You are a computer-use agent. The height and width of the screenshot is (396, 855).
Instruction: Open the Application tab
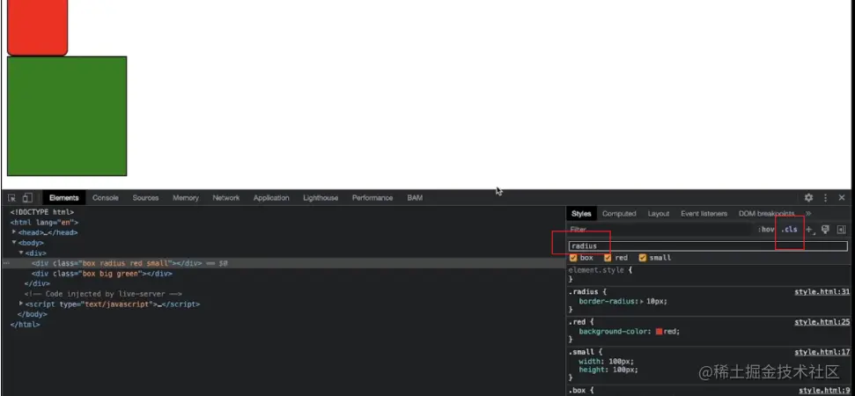(x=271, y=198)
